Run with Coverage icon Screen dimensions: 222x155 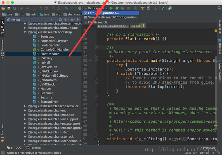123,8
